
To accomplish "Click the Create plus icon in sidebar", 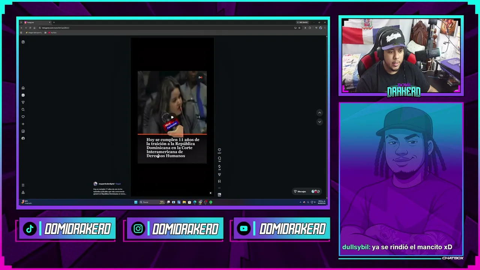I will point(23,124).
